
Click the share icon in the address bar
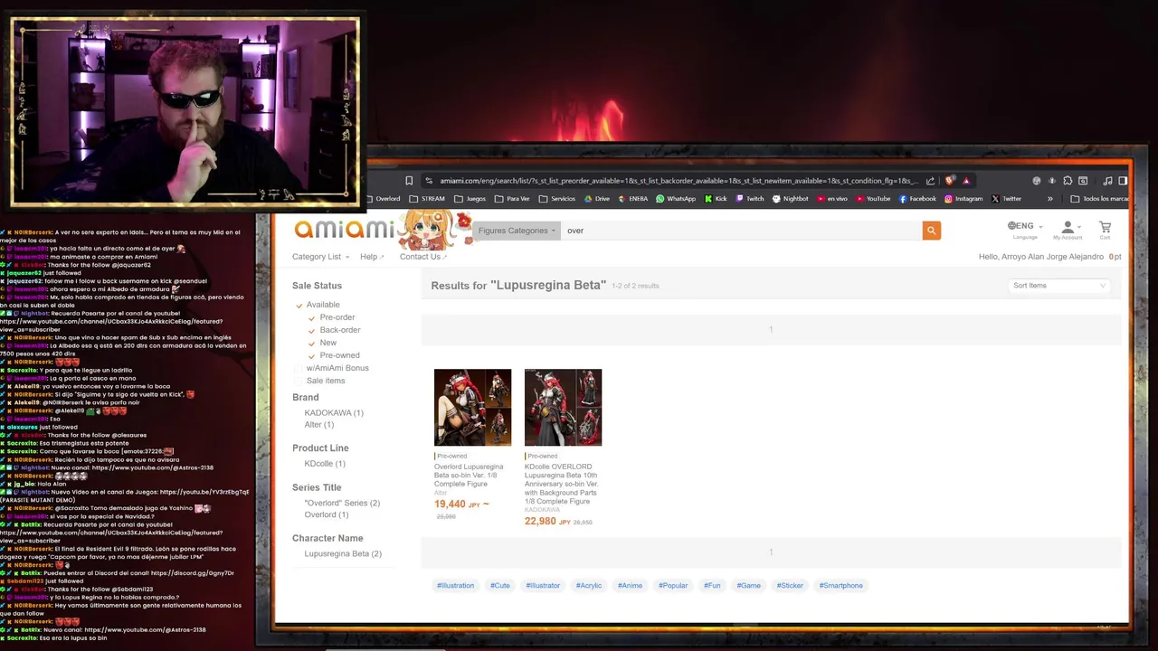[929, 181]
